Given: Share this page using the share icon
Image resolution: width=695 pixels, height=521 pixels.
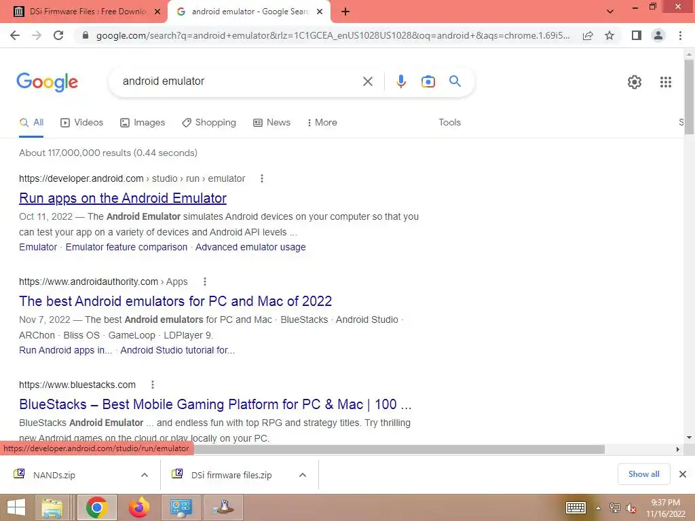Looking at the screenshot, I should point(588,35).
